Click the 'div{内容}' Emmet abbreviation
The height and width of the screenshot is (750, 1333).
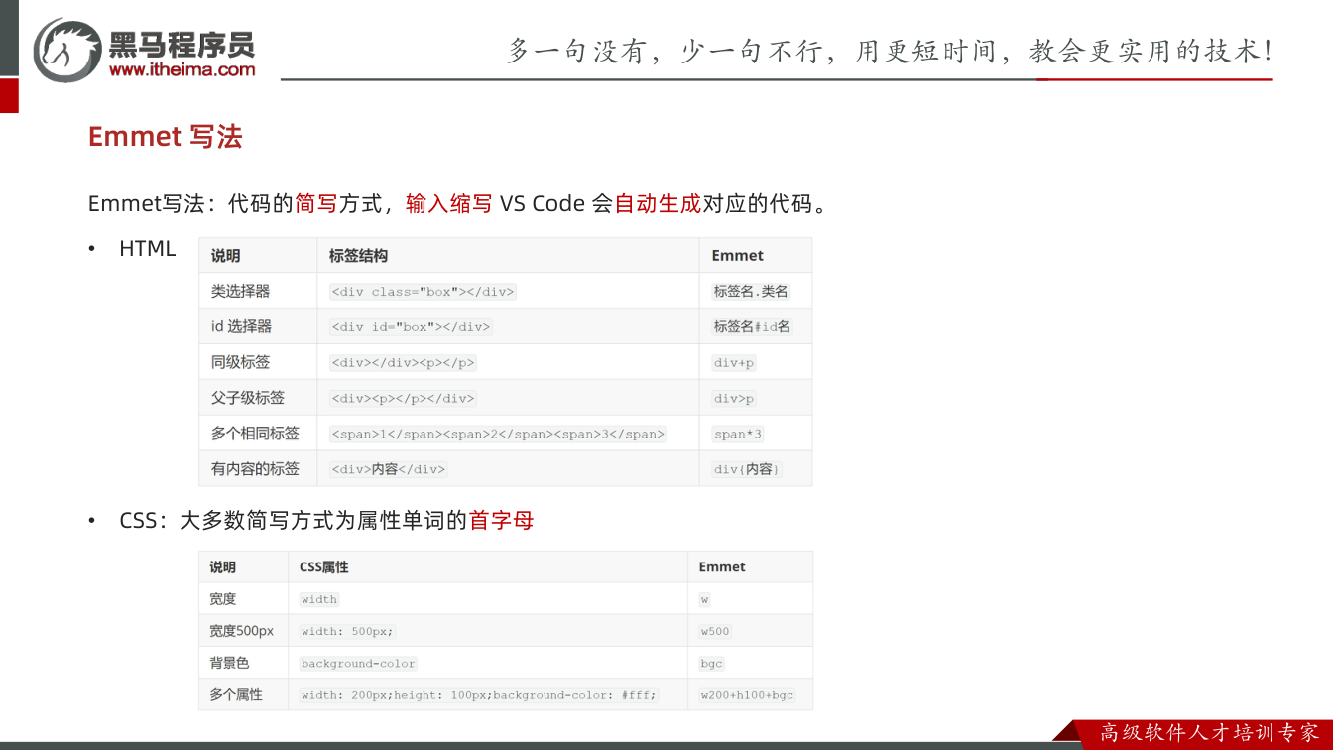[747, 469]
